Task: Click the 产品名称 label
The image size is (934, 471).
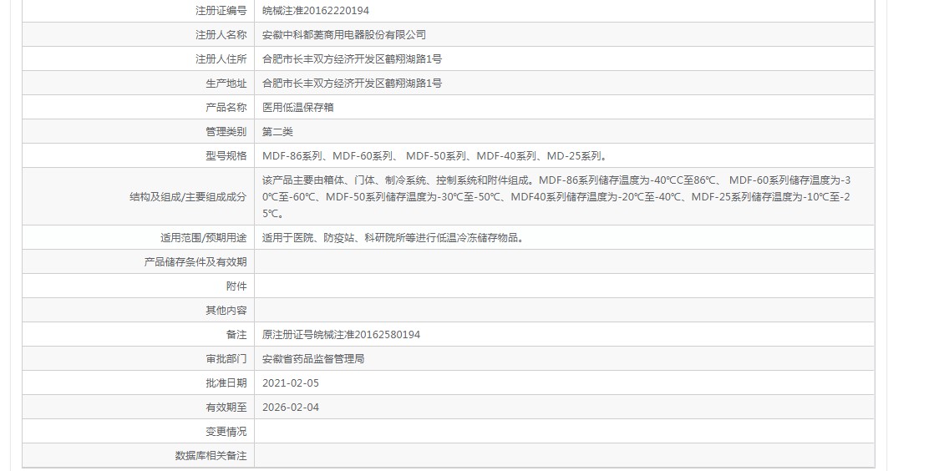Action: click(x=226, y=107)
